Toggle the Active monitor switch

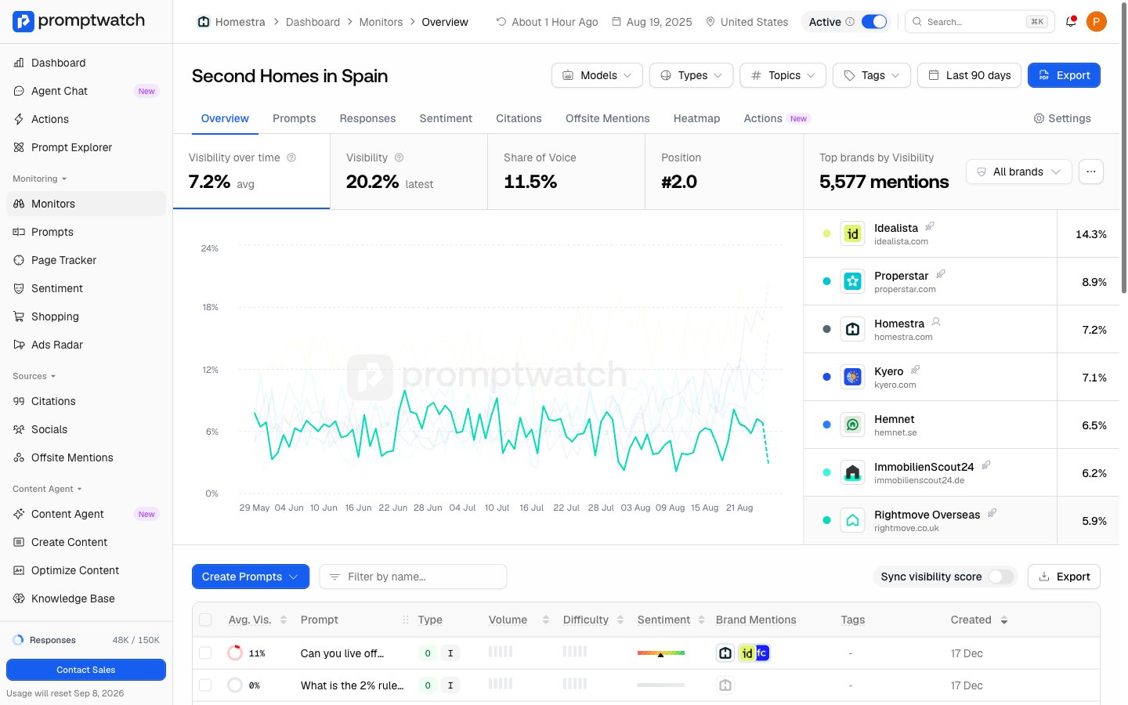point(874,22)
